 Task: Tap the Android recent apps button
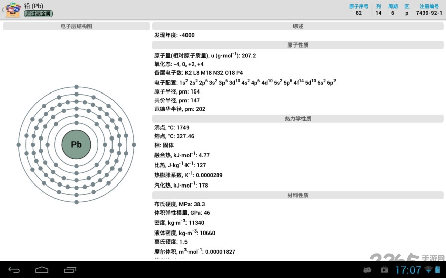tap(70, 270)
